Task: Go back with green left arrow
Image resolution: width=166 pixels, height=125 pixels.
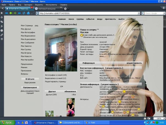Action: pyautogui.click(x=11, y=13)
